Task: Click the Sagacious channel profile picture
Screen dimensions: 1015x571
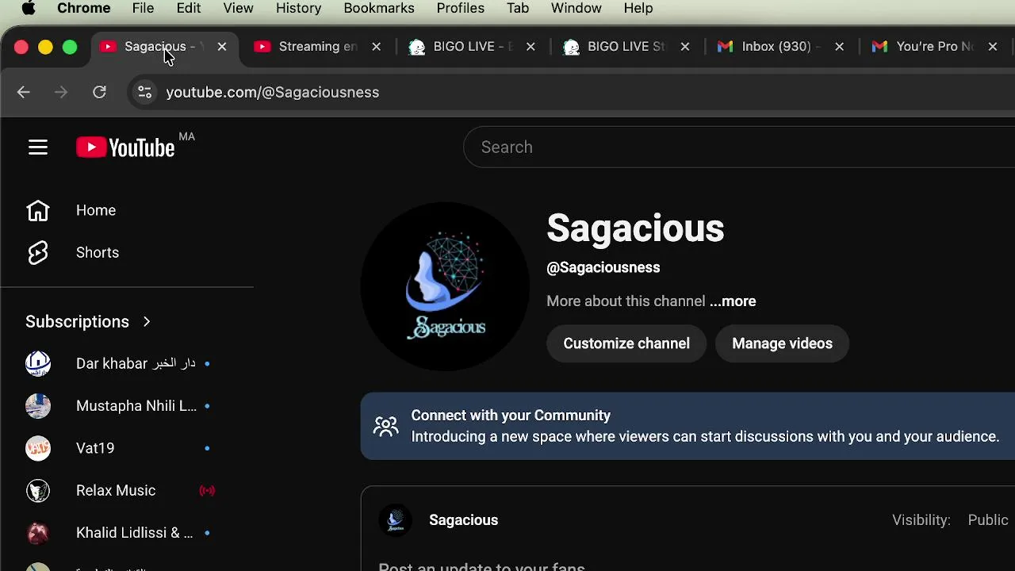Action: tap(445, 286)
